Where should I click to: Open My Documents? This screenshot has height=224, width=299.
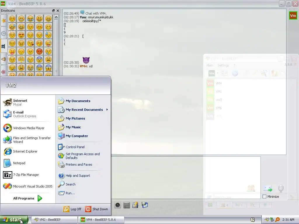[83, 101]
